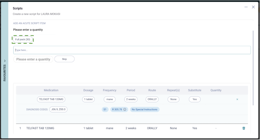Screen dimensions: 260x140
Task: Click the Skip button
Action: (x=64, y=59)
